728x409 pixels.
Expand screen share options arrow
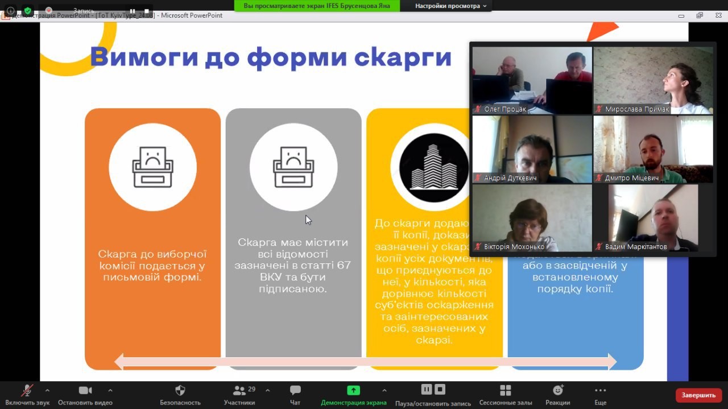coord(384,390)
